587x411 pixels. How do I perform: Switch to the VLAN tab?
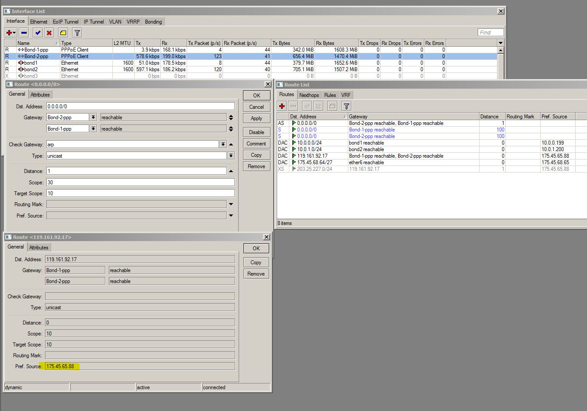click(x=115, y=21)
